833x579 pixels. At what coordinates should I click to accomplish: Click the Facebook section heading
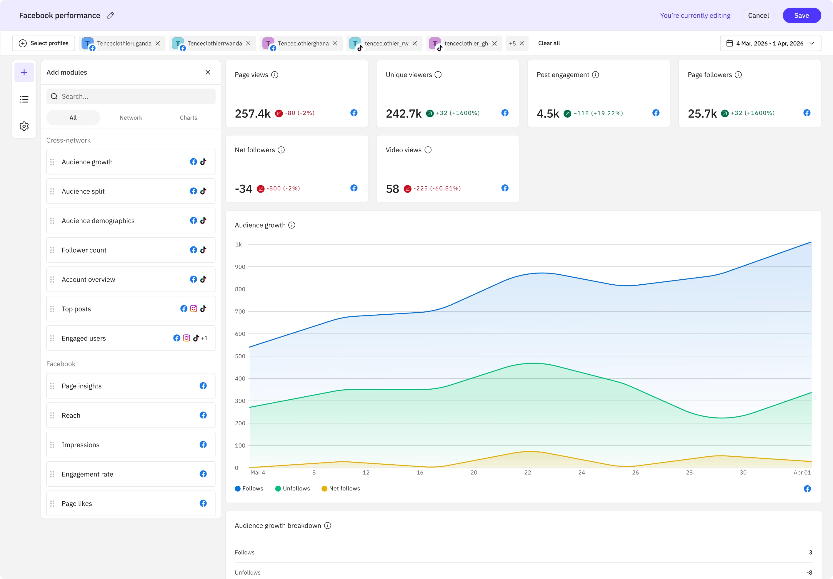coord(61,364)
